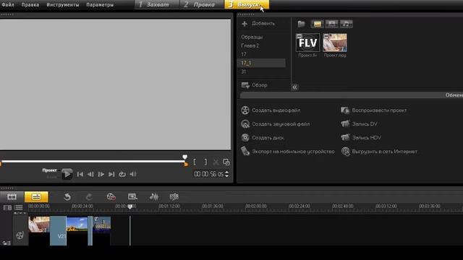The image size is (463, 260).
Task: Click the scissors split clip icon
Action: pyautogui.click(x=216, y=162)
